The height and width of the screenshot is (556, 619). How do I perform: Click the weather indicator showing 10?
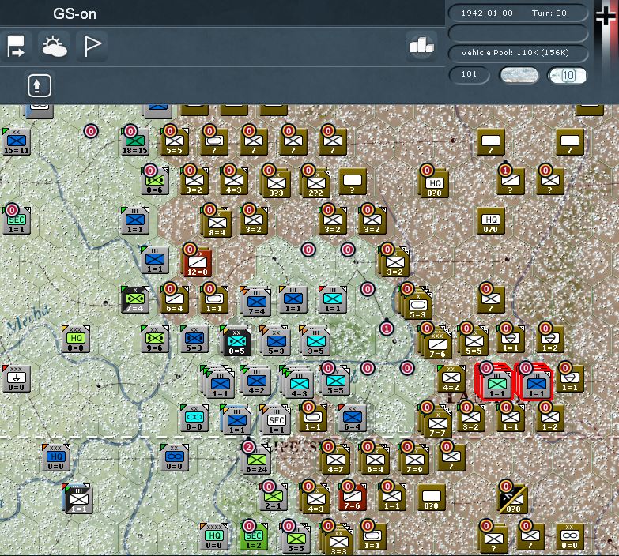[568, 75]
